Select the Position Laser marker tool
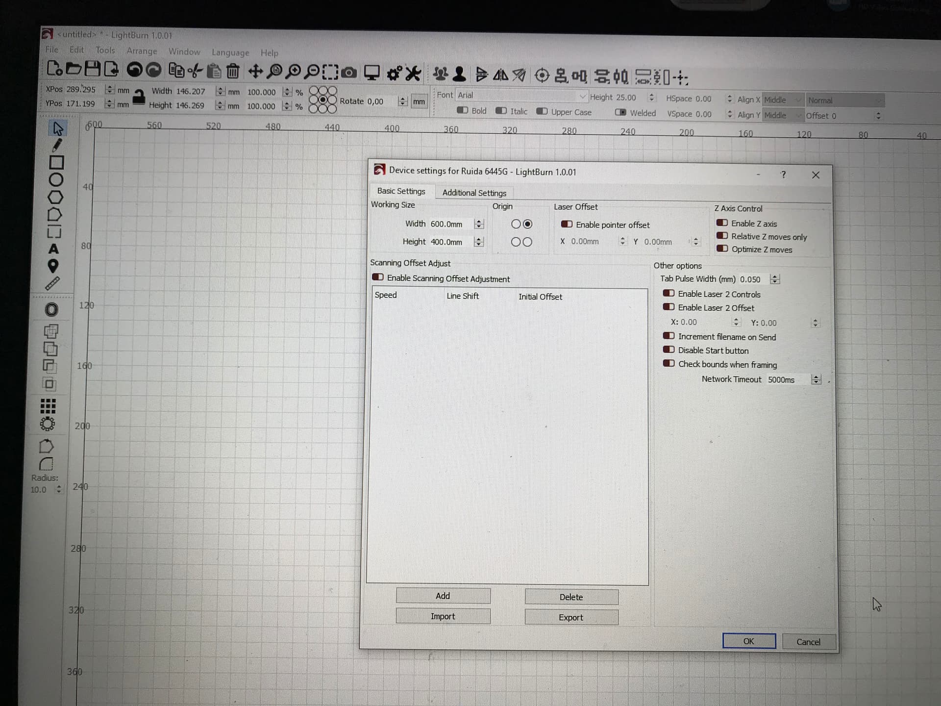 coord(53,266)
